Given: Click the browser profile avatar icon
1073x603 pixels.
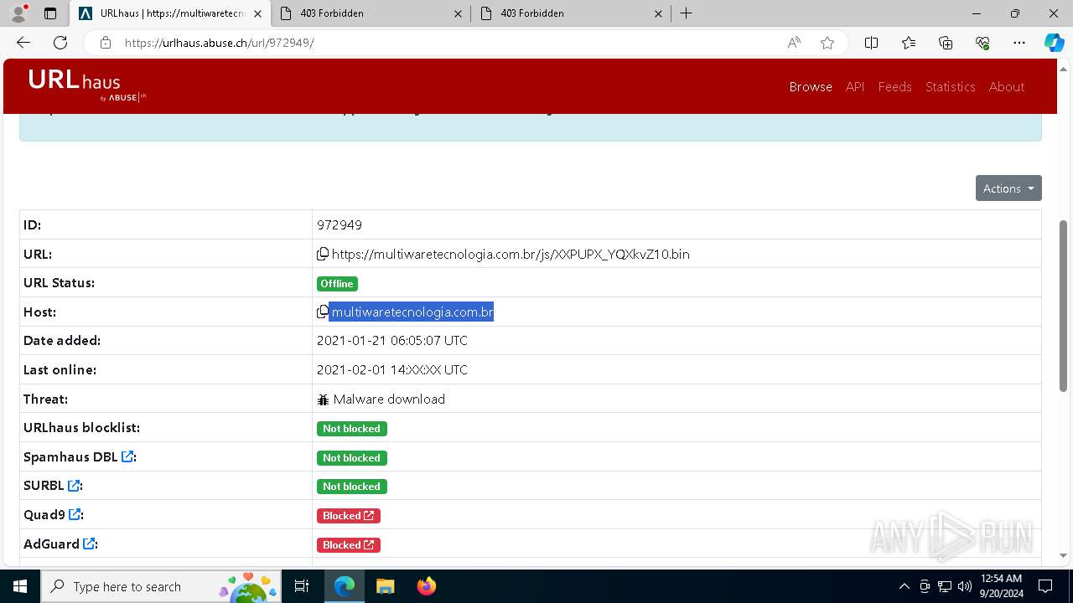Looking at the screenshot, I should coord(18,13).
